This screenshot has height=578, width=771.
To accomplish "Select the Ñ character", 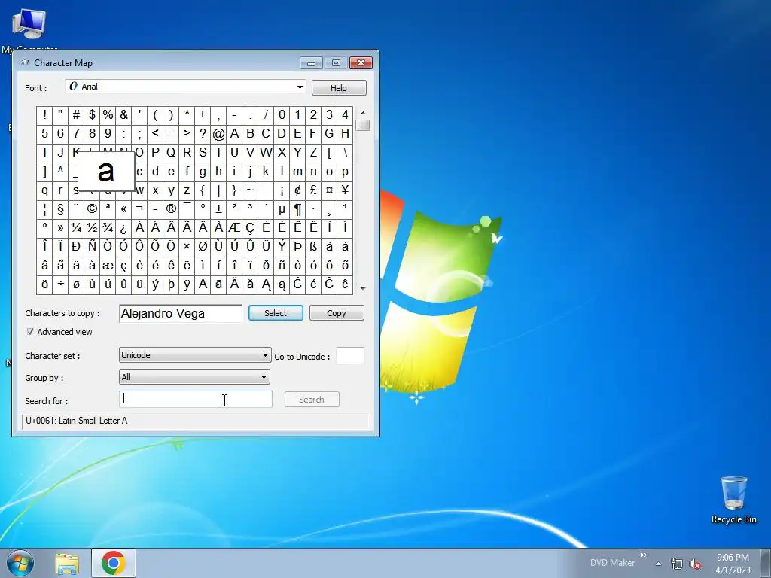I will [x=92, y=246].
